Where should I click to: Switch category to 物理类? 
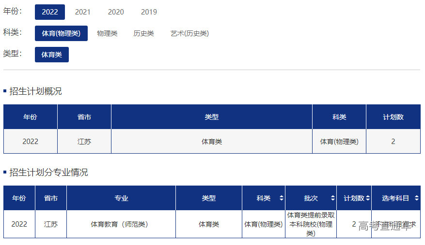107,33
